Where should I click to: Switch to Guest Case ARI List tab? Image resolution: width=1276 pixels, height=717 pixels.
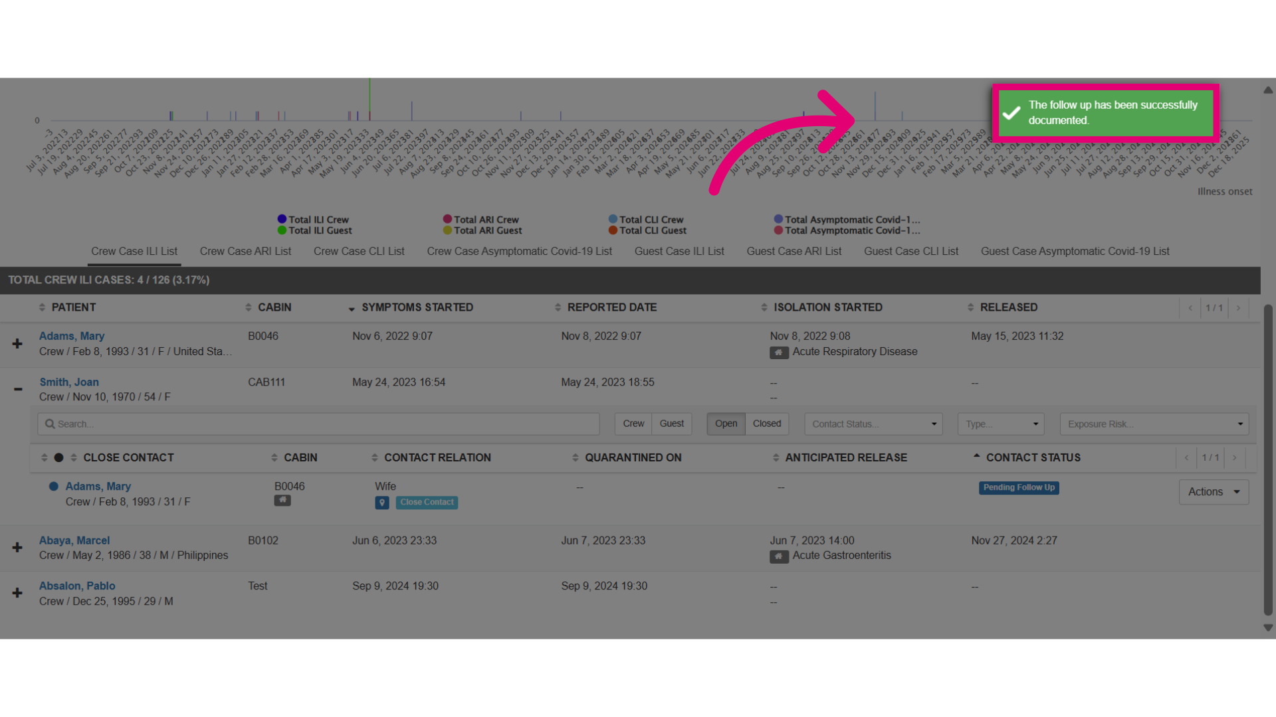coord(794,252)
